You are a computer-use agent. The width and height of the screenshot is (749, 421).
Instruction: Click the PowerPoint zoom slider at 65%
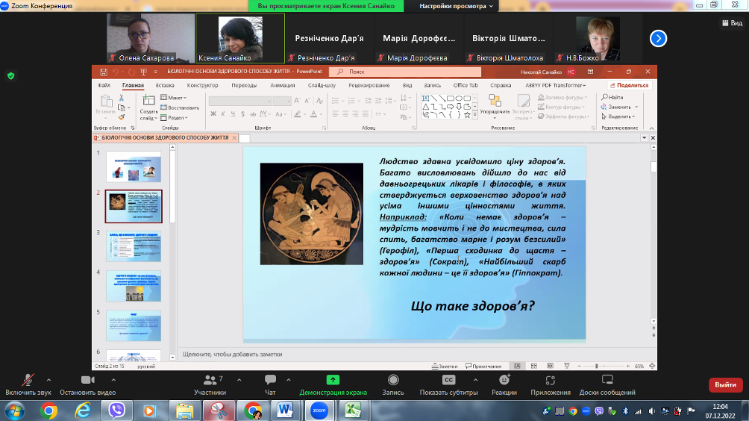tap(596, 367)
